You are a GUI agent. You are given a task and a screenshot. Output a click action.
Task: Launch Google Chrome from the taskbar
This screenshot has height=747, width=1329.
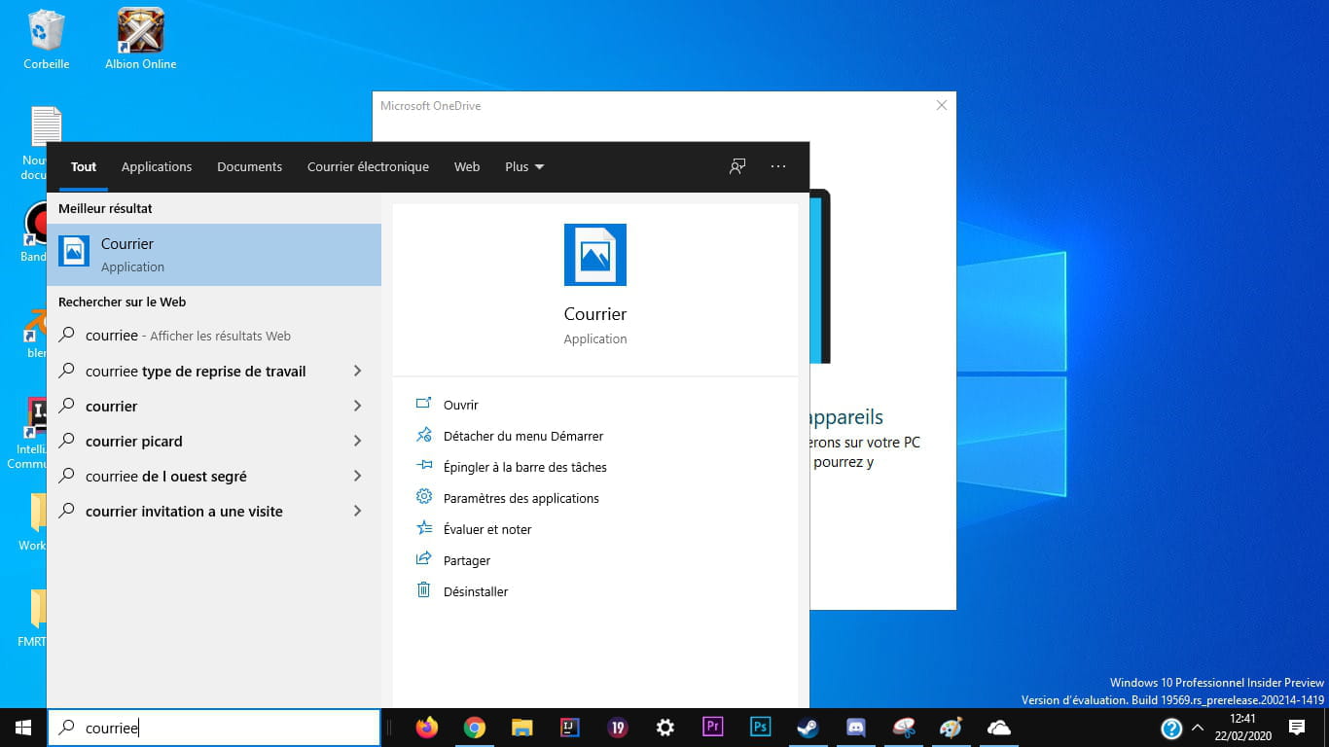[x=474, y=728]
